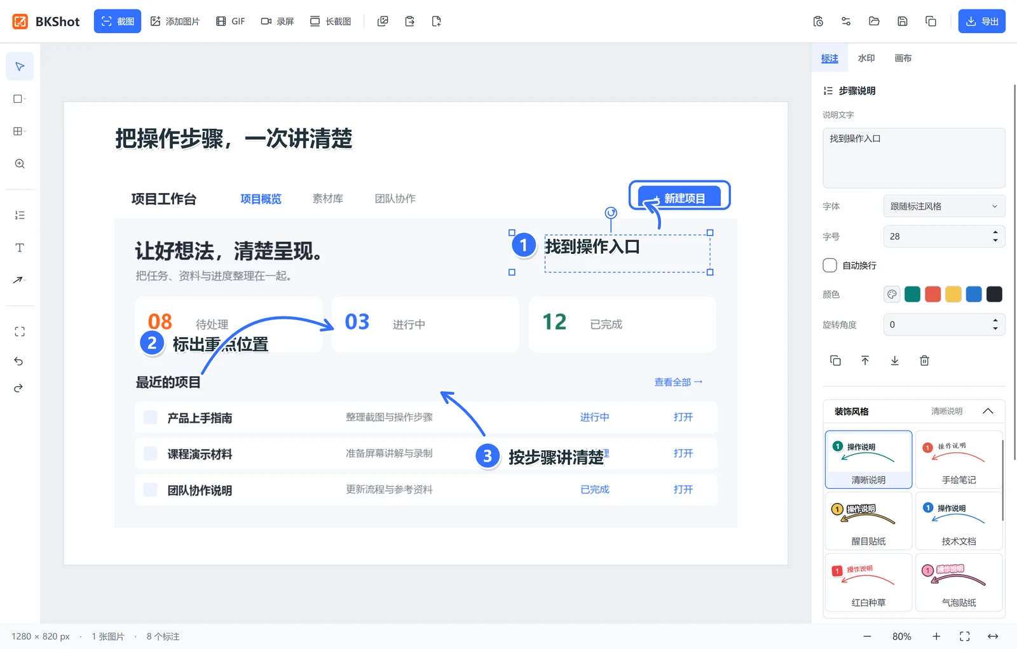Switch to the 画布 tab
1017x649 pixels.
coord(903,58)
